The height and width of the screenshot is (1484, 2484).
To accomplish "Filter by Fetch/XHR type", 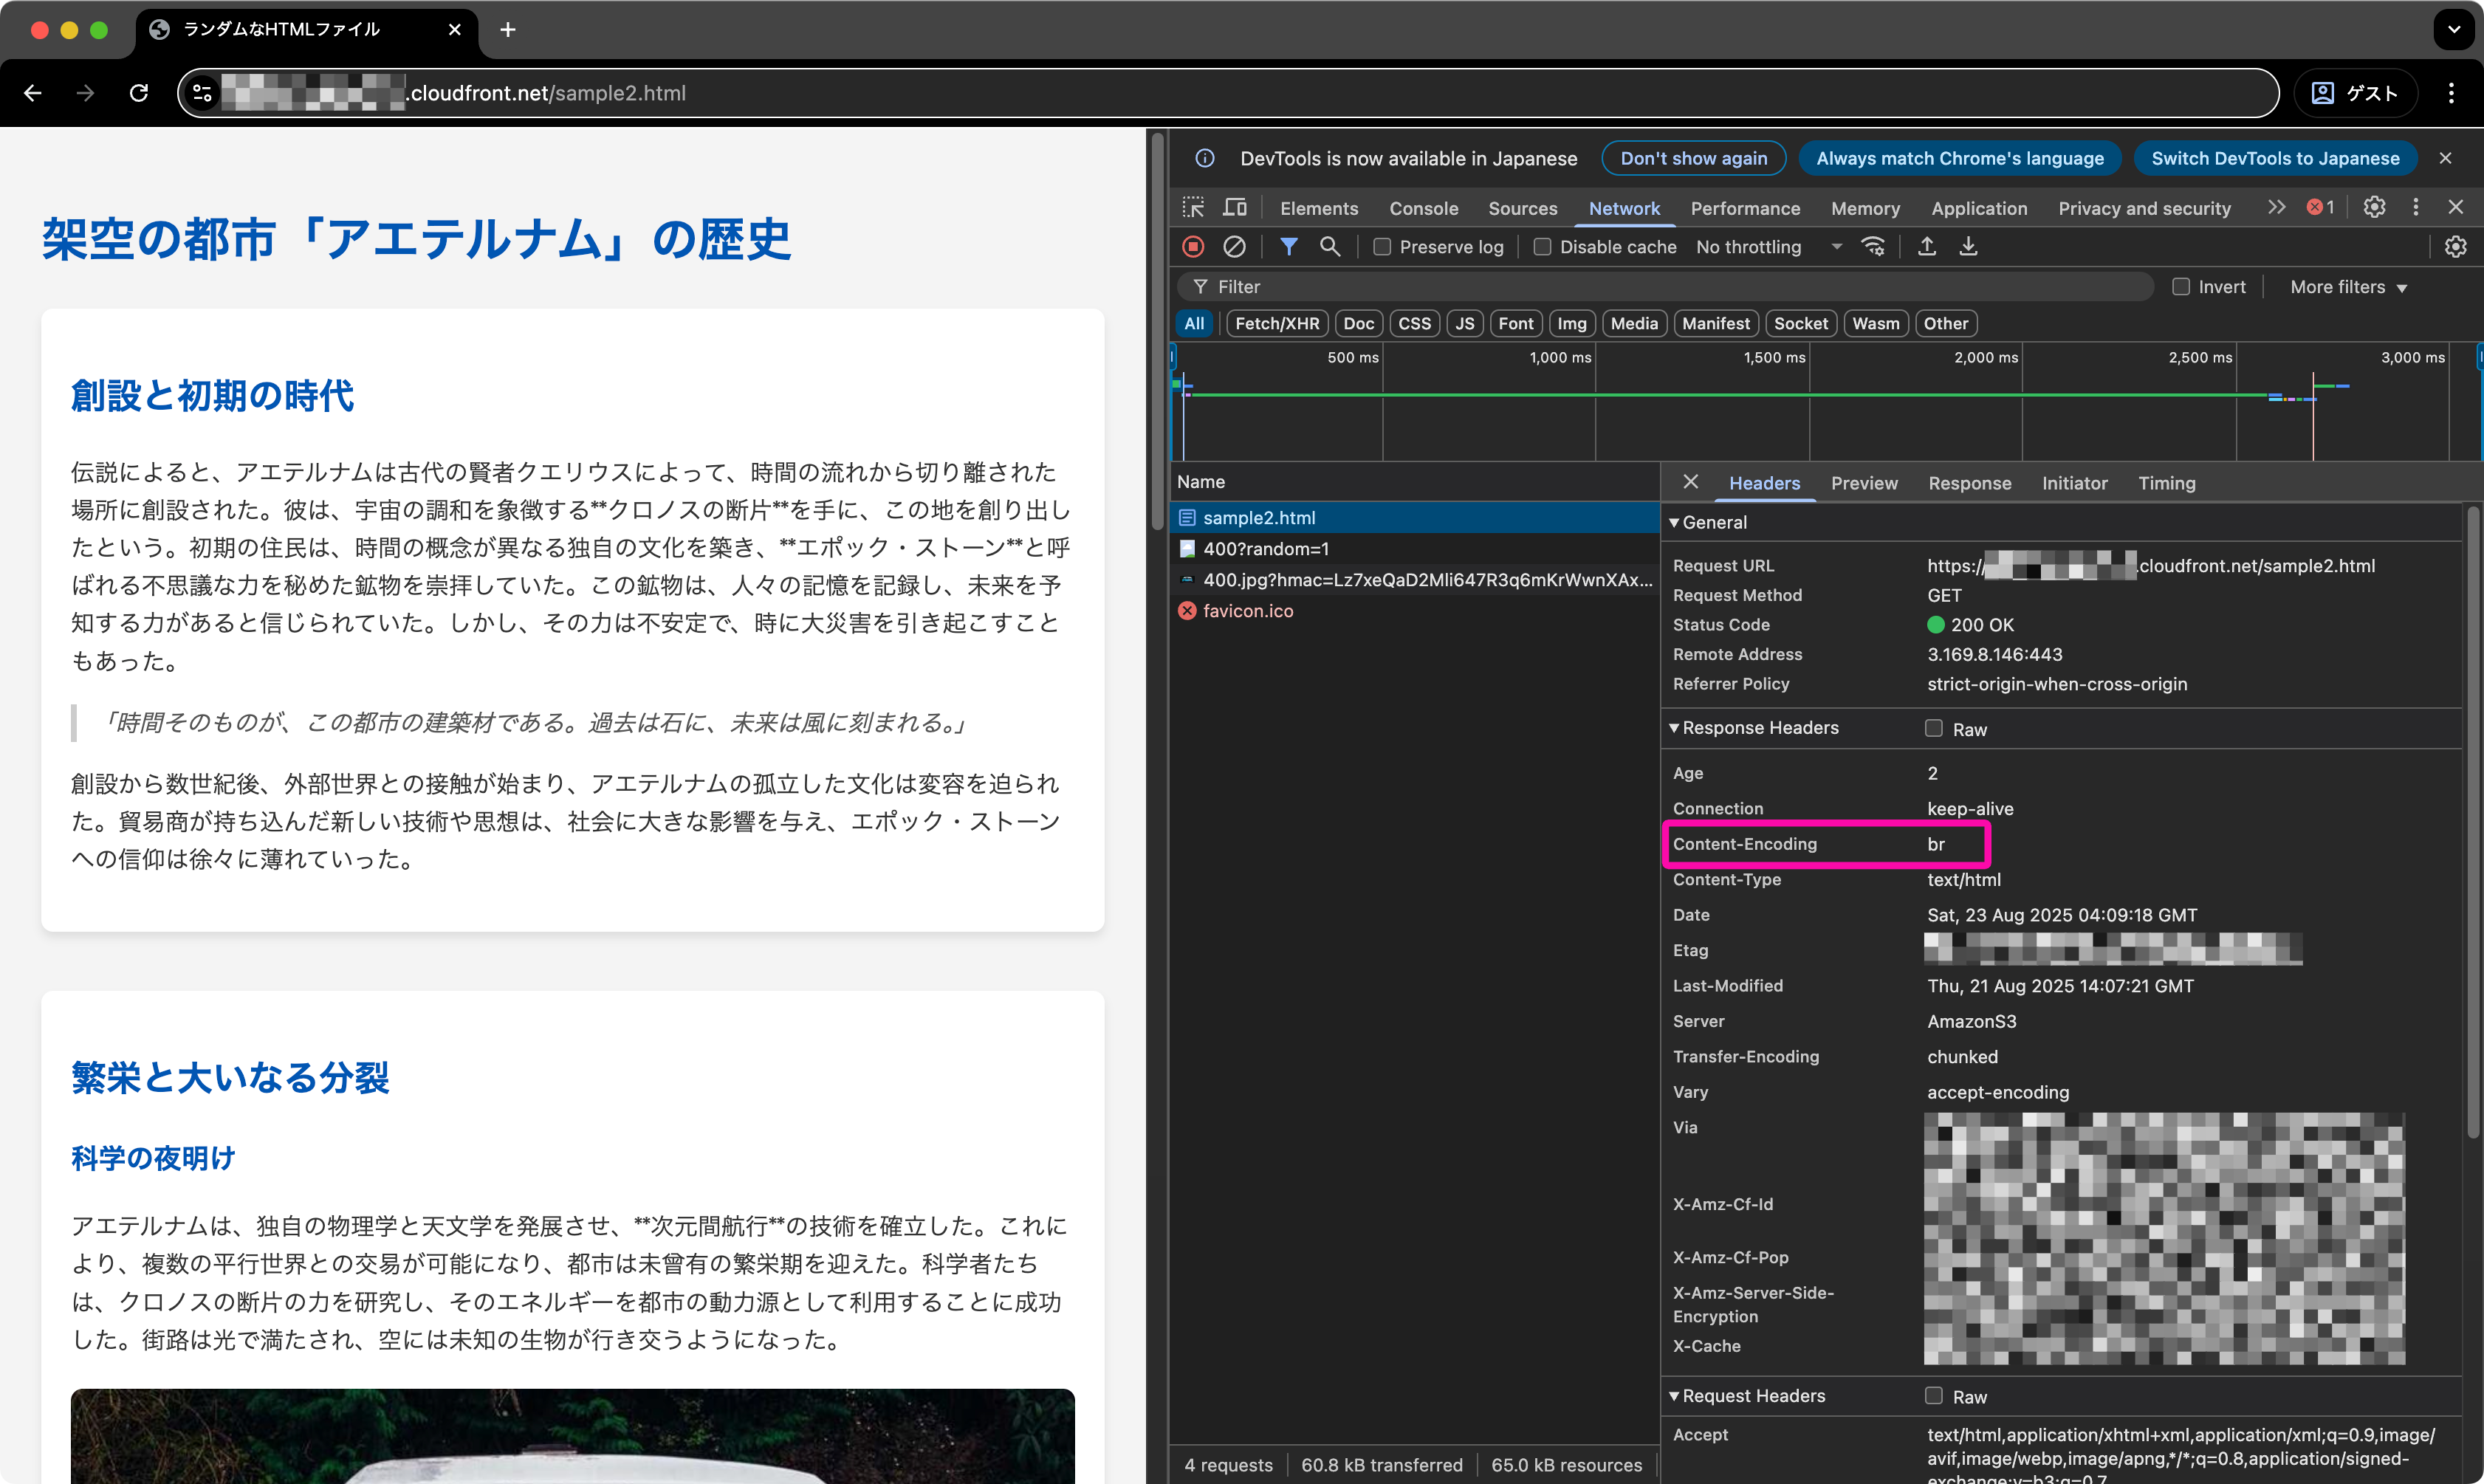I will 1277,323.
